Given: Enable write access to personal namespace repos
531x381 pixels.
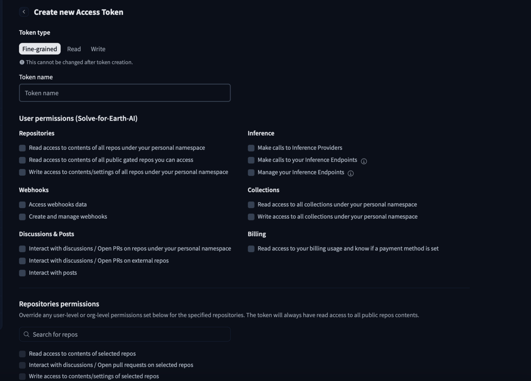Looking at the screenshot, I should (x=23, y=172).
